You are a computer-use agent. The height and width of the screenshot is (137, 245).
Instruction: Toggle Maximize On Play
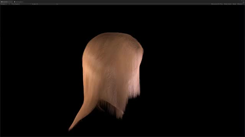click(217, 4)
